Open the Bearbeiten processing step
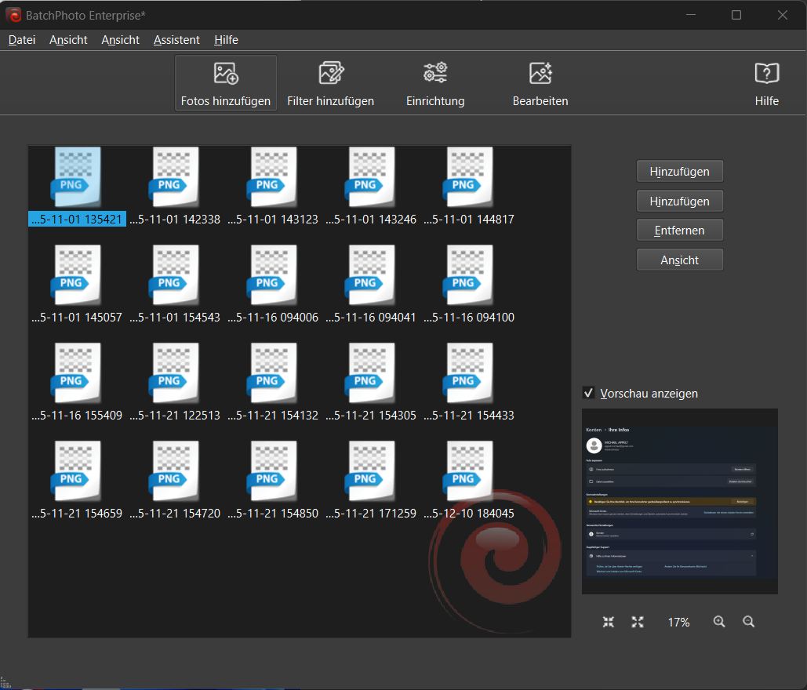The image size is (807, 690). (540, 83)
